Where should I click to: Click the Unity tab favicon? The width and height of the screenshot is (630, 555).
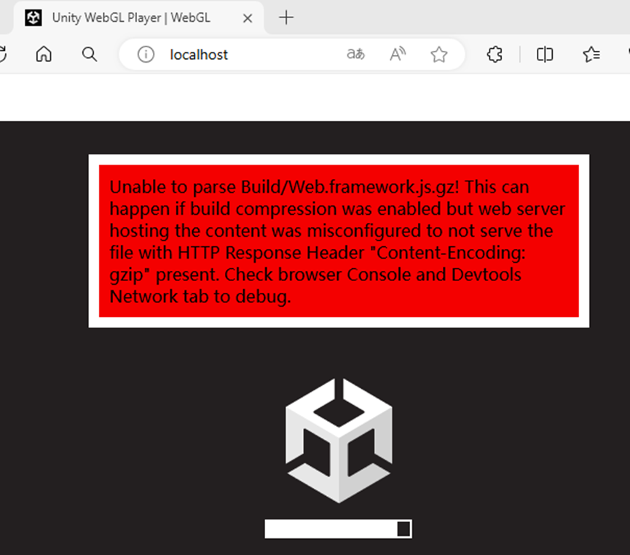click(34, 17)
